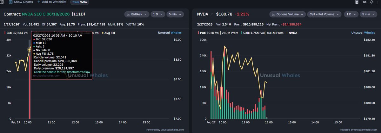Click the Daily premium $28,191,997 tooltip line

54,68
